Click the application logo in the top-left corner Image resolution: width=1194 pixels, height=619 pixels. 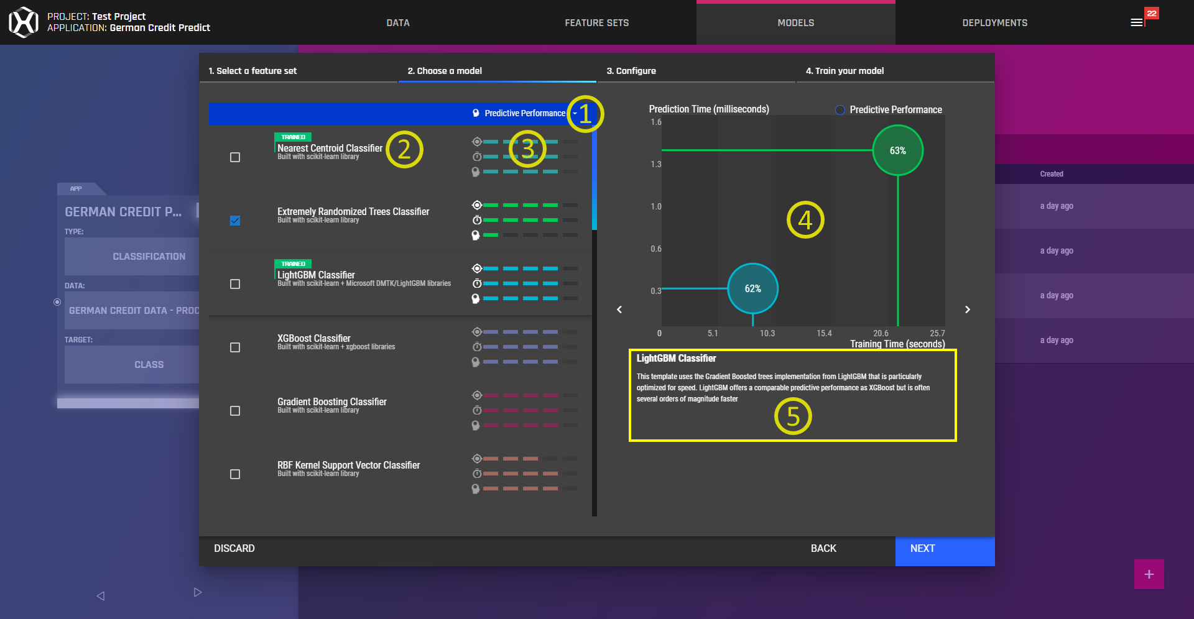point(24,22)
